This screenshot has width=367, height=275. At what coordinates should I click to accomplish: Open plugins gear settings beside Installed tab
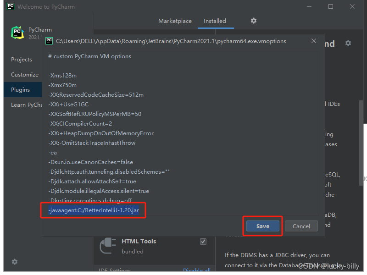(x=254, y=21)
